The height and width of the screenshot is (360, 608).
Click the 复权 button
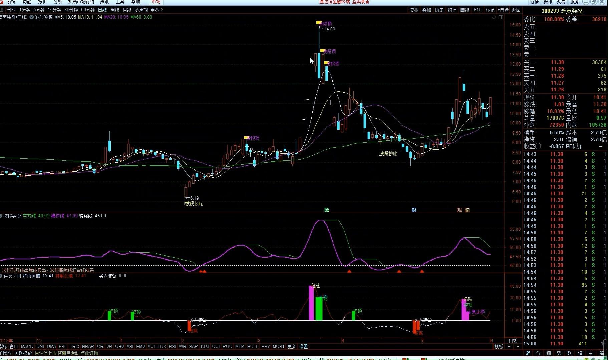414,10
